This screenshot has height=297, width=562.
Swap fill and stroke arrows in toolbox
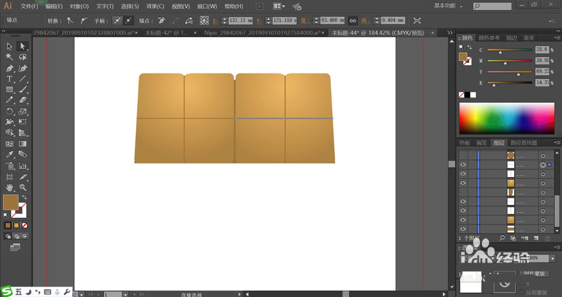click(x=24, y=198)
